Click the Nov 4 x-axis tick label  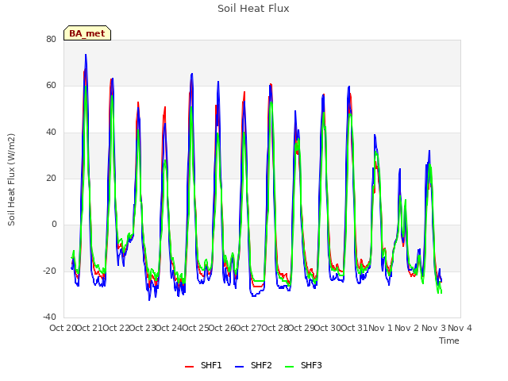pos(460,328)
